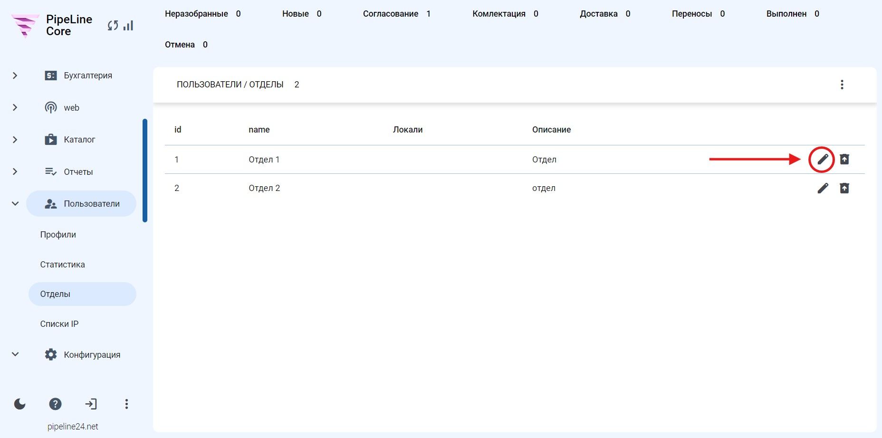Image resolution: width=882 pixels, height=438 pixels.
Task: Edit the Отдел 1 row with pencil icon
Action: click(x=823, y=159)
